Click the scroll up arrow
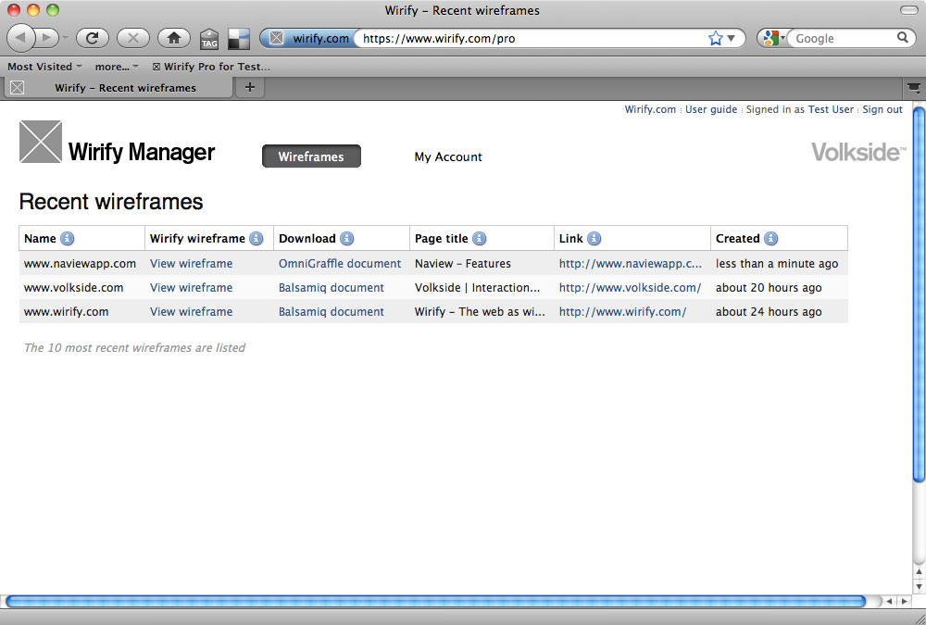The image size is (926, 625). 919,571
